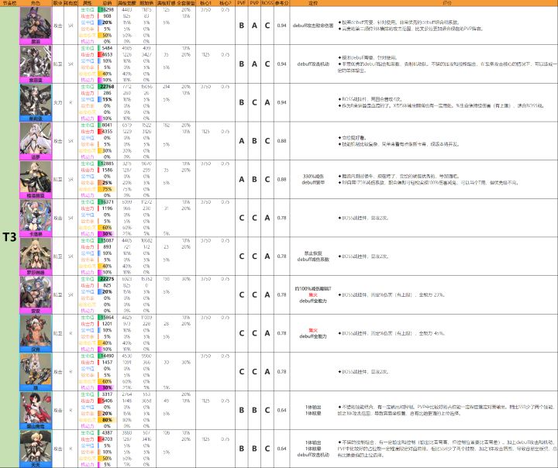558x468 pixels.
Task: Click the rabbit-eared character portrait in the 14490 row
Action: (x=36, y=369)
